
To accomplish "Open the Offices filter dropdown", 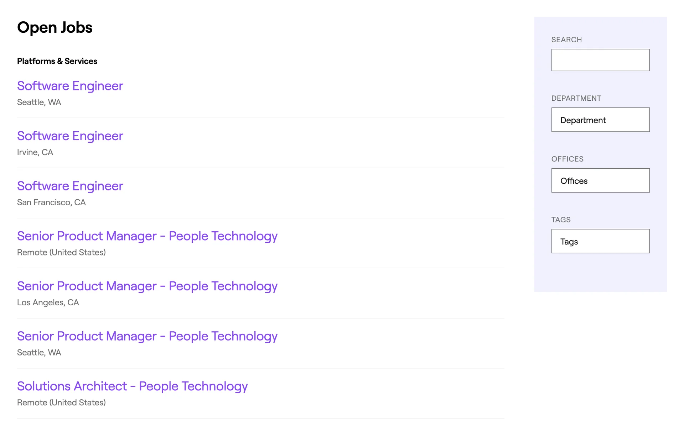I will [x=600, y=181].
